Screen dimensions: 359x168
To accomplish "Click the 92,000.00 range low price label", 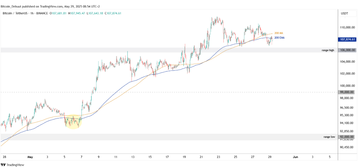I will click(348, 137).
